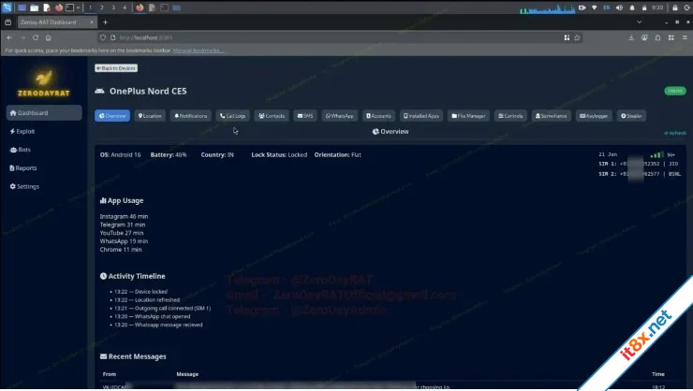693x391 pixels.
Task: Reload the page with browser refresh icon
Action: click(x=36, y=37)
